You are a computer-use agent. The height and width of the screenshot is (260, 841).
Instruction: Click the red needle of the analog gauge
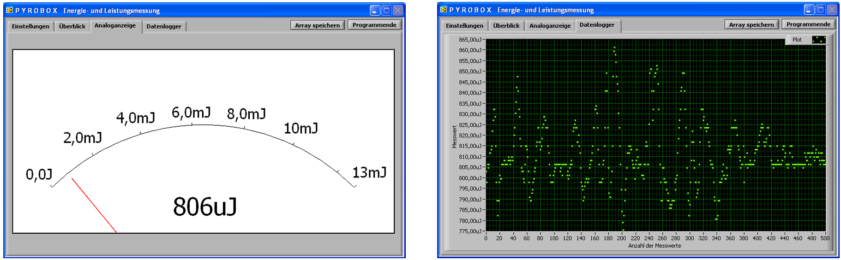click(x=94, y=206)
